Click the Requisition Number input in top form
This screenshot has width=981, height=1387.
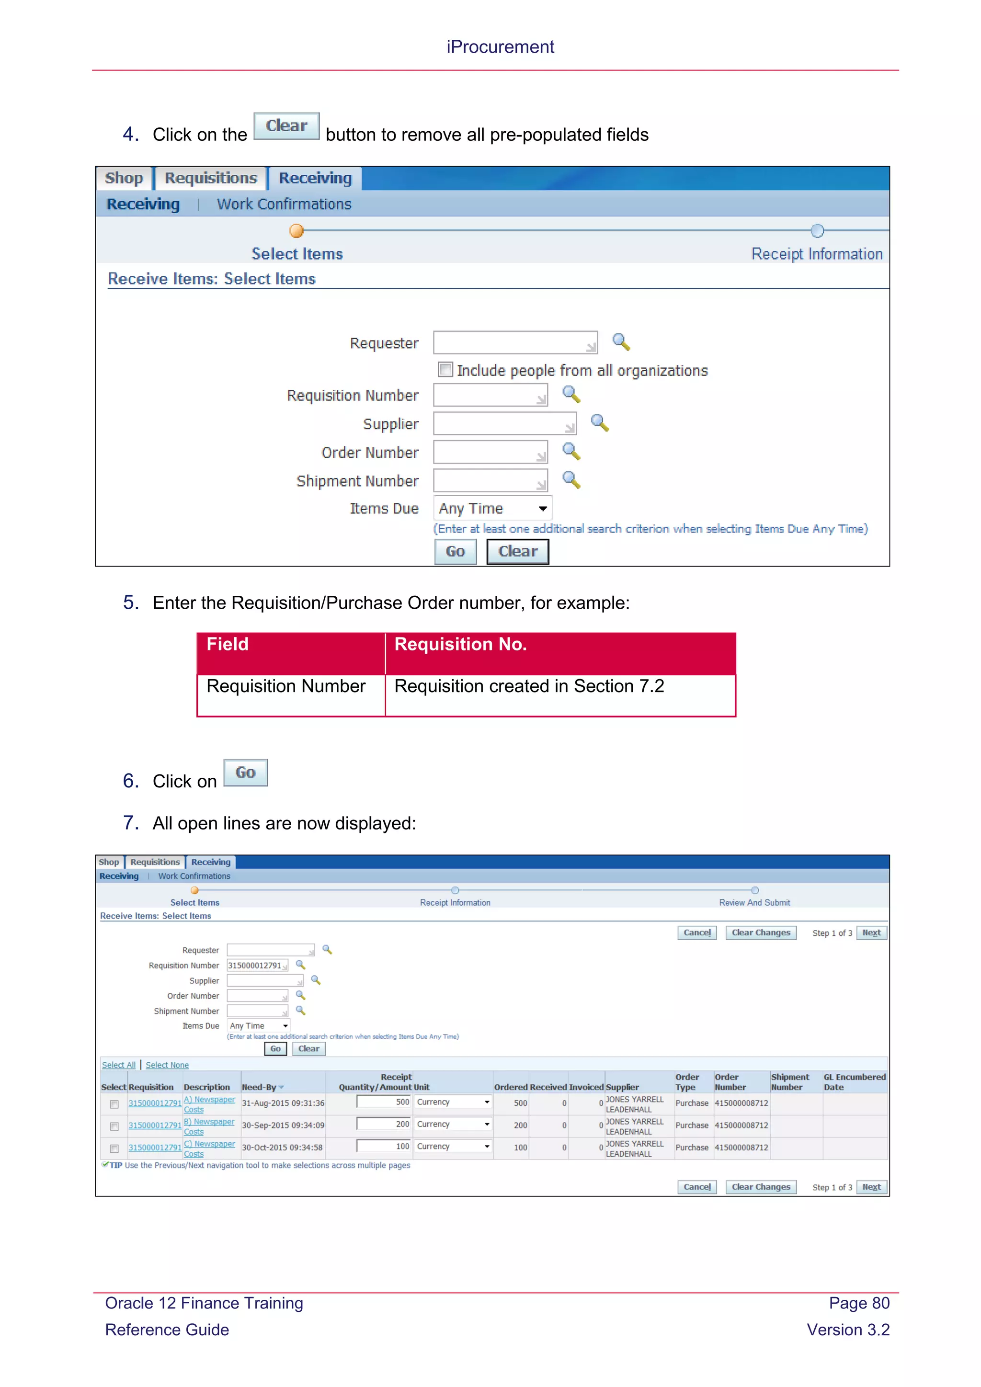[x=490, y=395]
